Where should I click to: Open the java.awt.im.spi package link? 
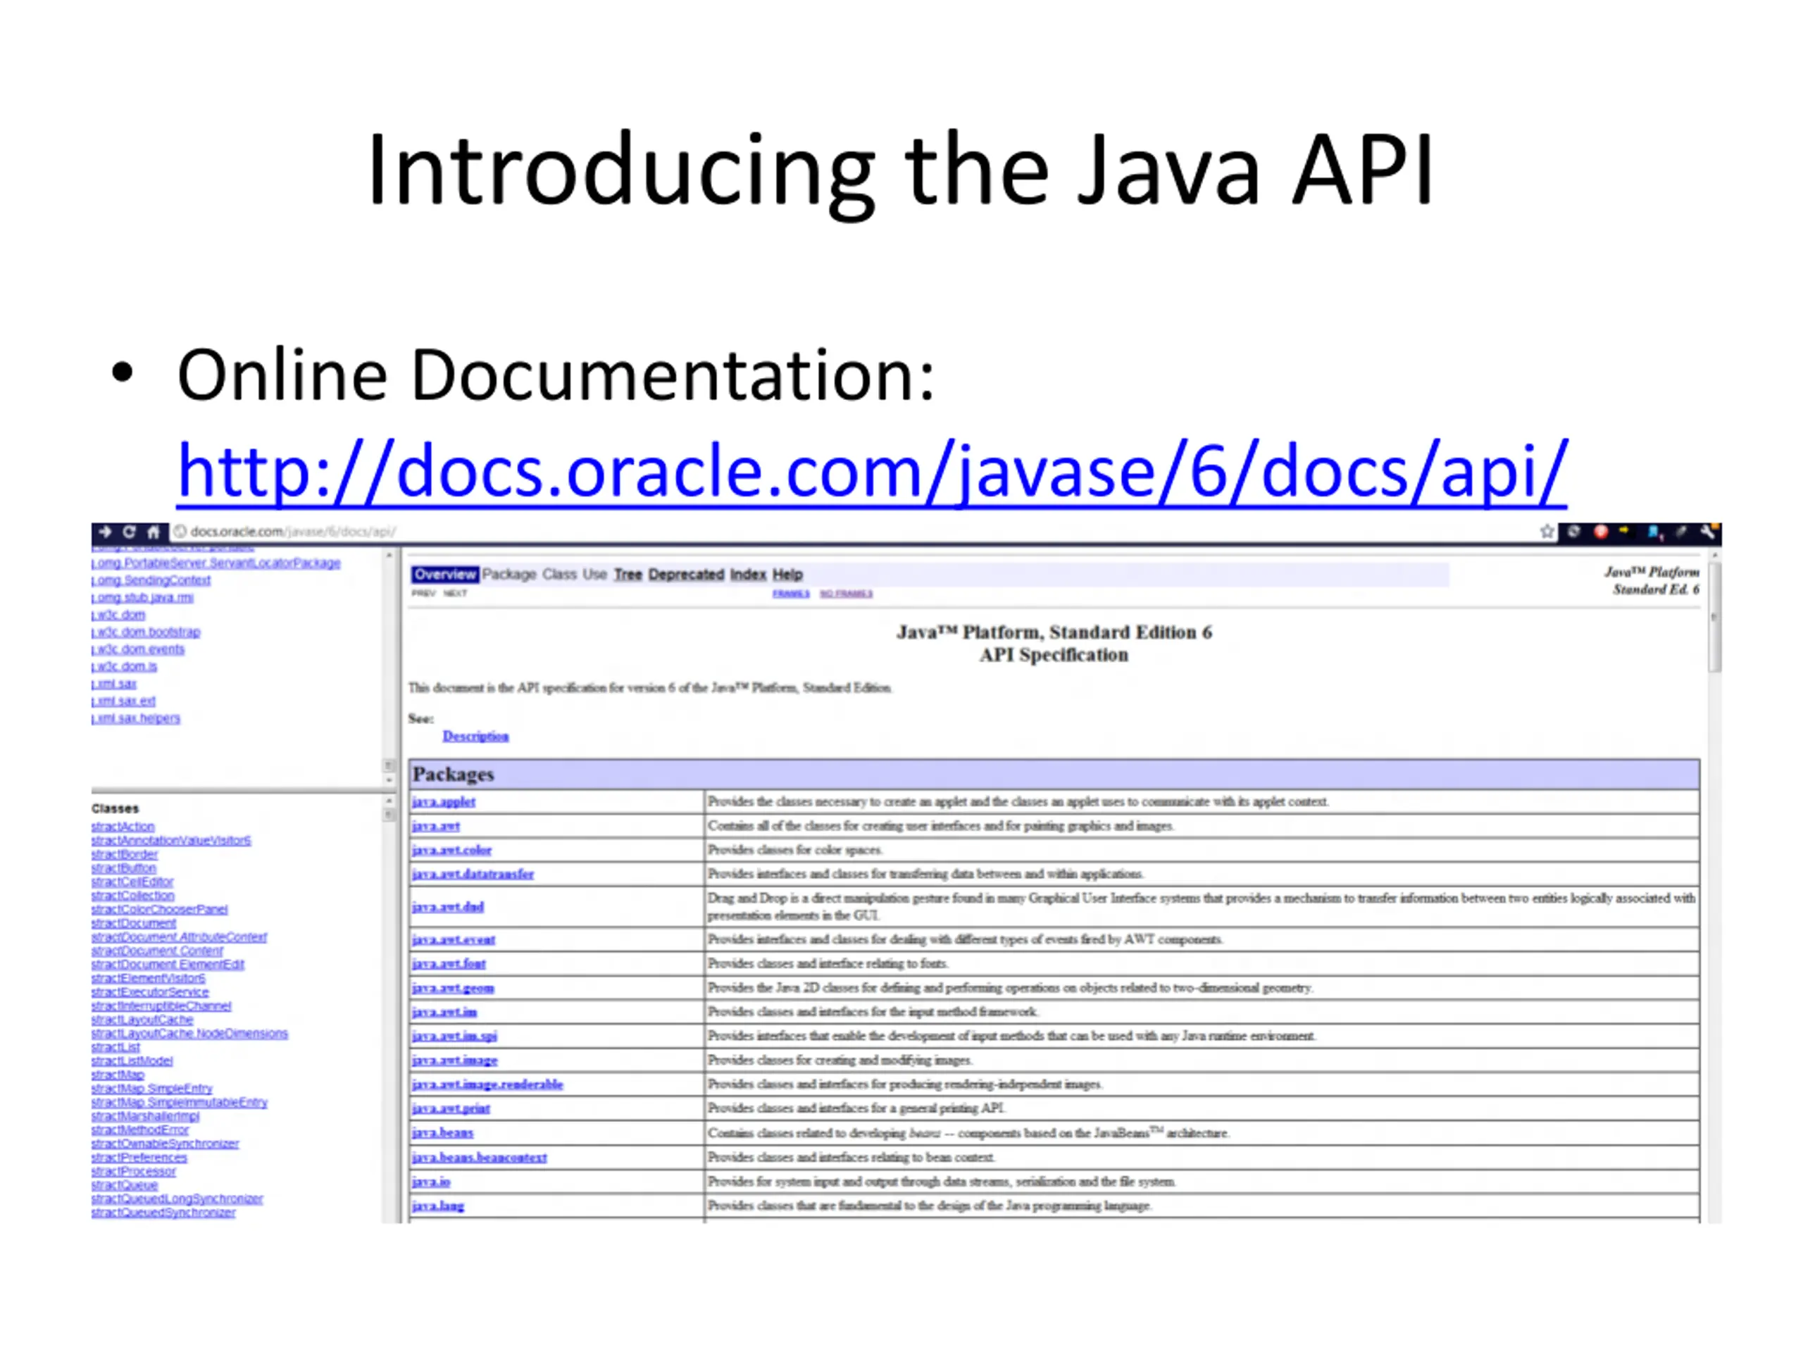click(454, 1036)
